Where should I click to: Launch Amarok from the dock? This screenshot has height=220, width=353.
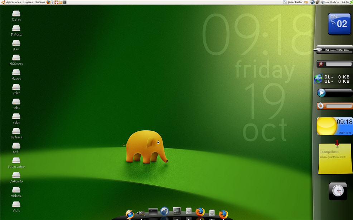click(x=165, y=211)
